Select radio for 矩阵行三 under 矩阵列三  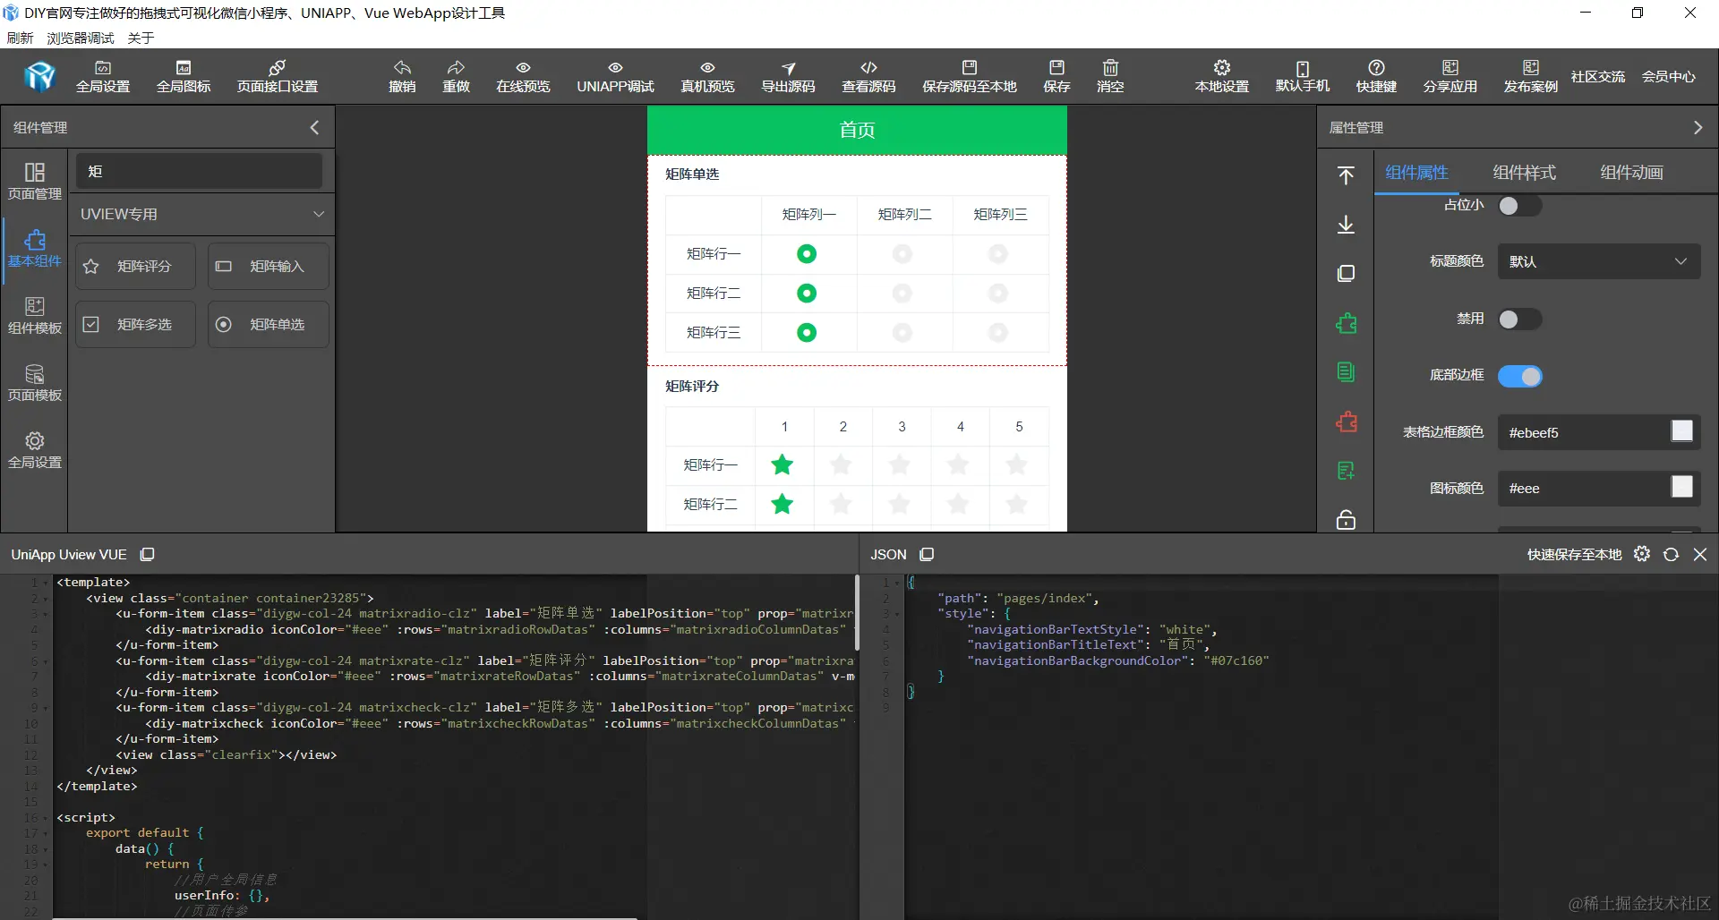point(998,333)
